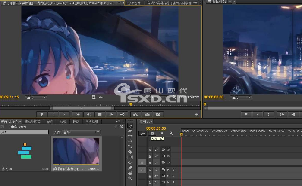Viewport: 302px width, 186px height.
Task: Select the Pen tool
Action: click(x=130, y=168)
